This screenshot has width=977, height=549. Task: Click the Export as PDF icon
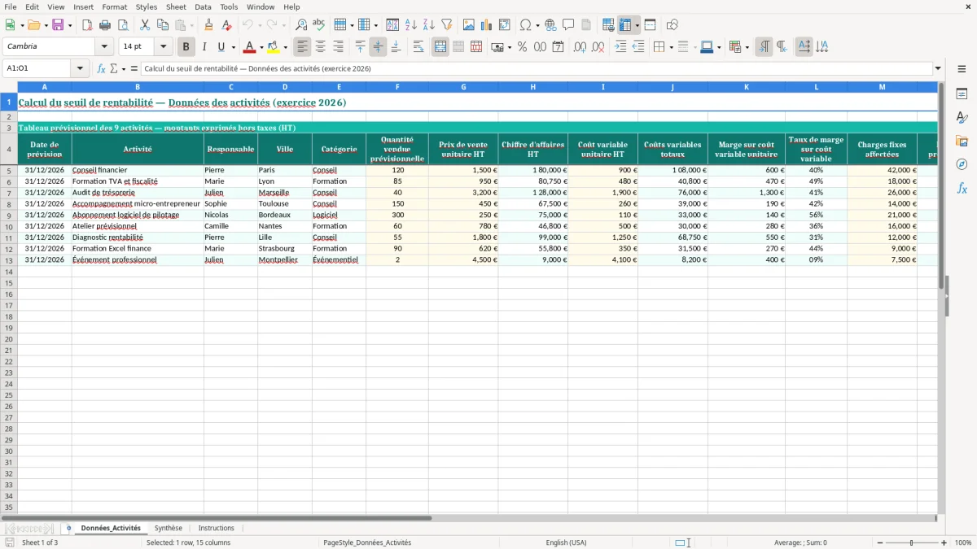pos(87,25)
